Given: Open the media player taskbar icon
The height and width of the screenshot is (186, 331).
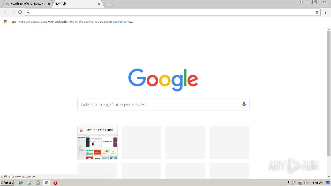Looking at the screenshot, I should tap(38, 183).
